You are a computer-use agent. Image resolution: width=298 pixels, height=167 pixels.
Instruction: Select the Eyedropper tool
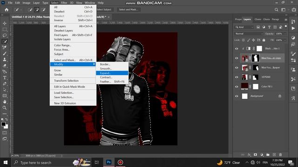pos(5,47)
